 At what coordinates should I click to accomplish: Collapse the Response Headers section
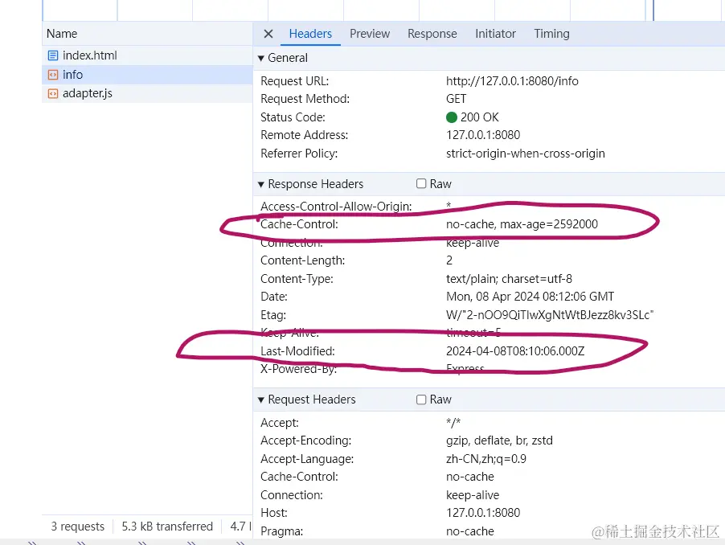click(261, 184)
